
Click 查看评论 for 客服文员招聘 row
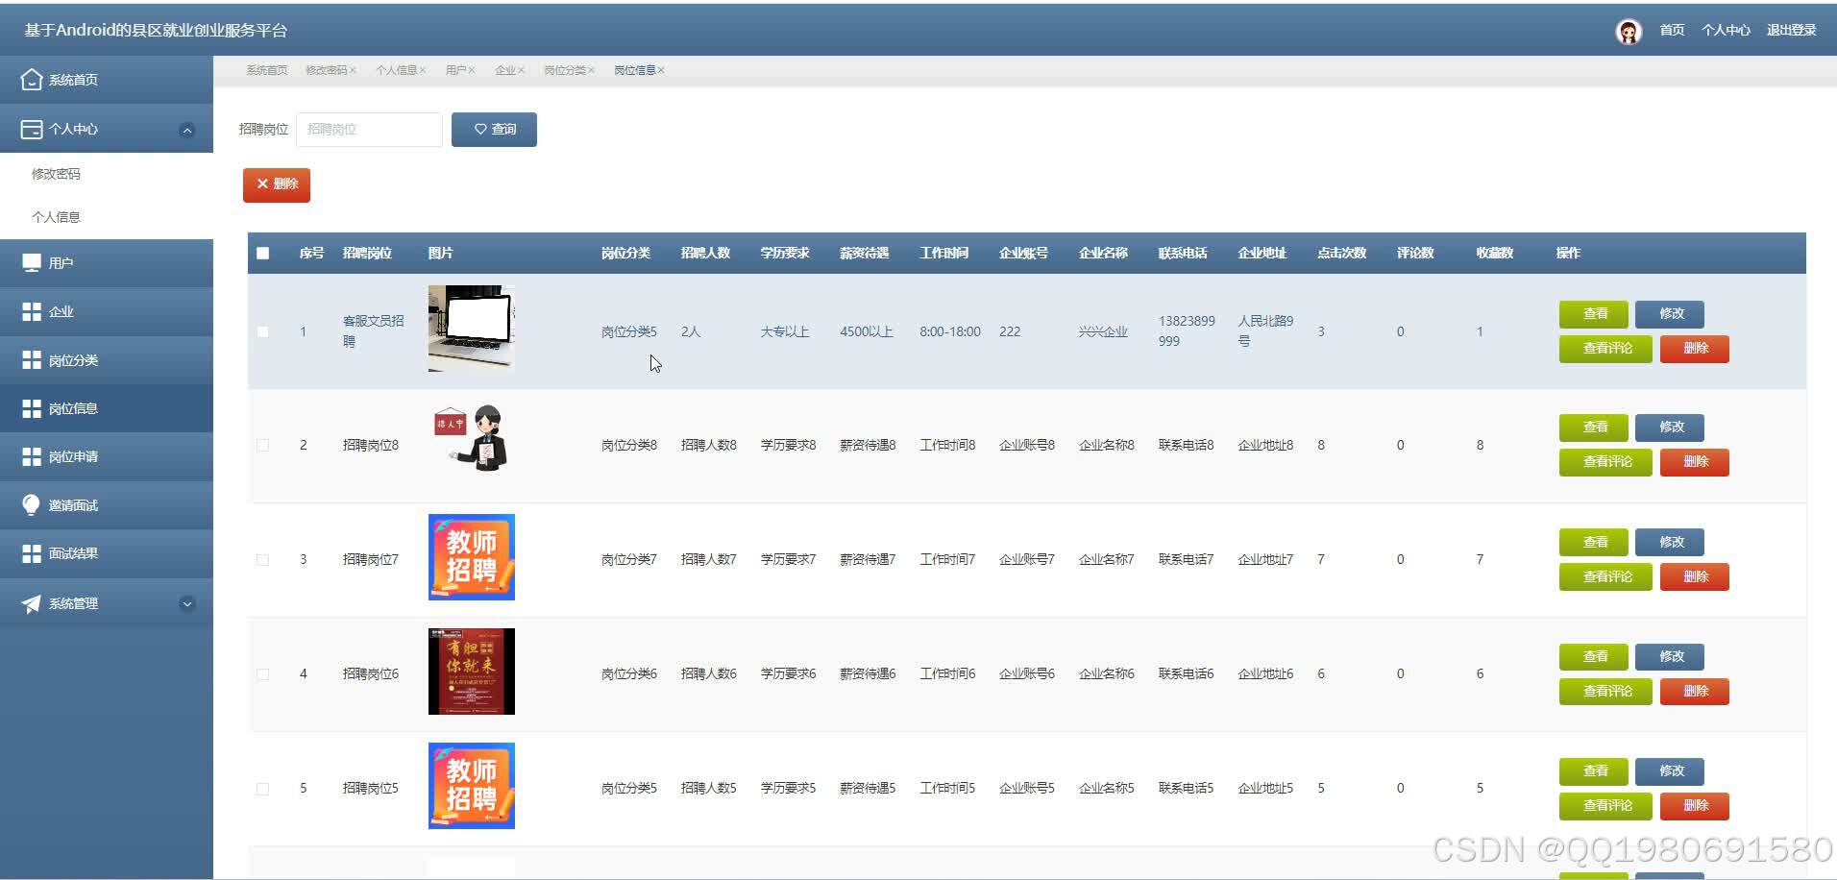coord(1605,349)
